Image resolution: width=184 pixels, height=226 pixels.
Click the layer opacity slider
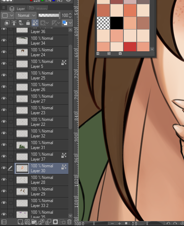pyautogui.click(x=49, y=15)
